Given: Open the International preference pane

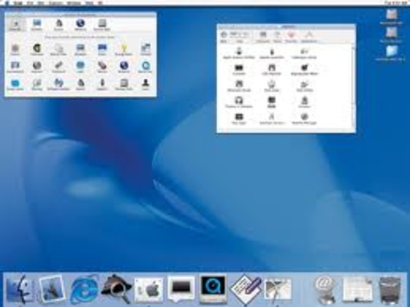Looking at the screenshot, I should (15, 67).
